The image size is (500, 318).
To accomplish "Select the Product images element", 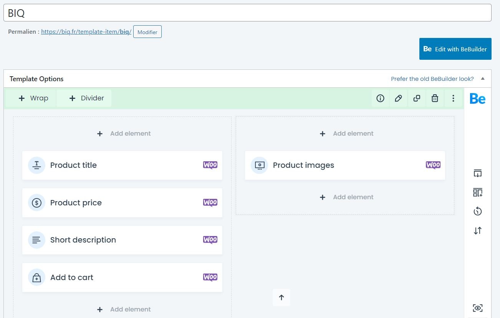I will [x=345, y=165].
